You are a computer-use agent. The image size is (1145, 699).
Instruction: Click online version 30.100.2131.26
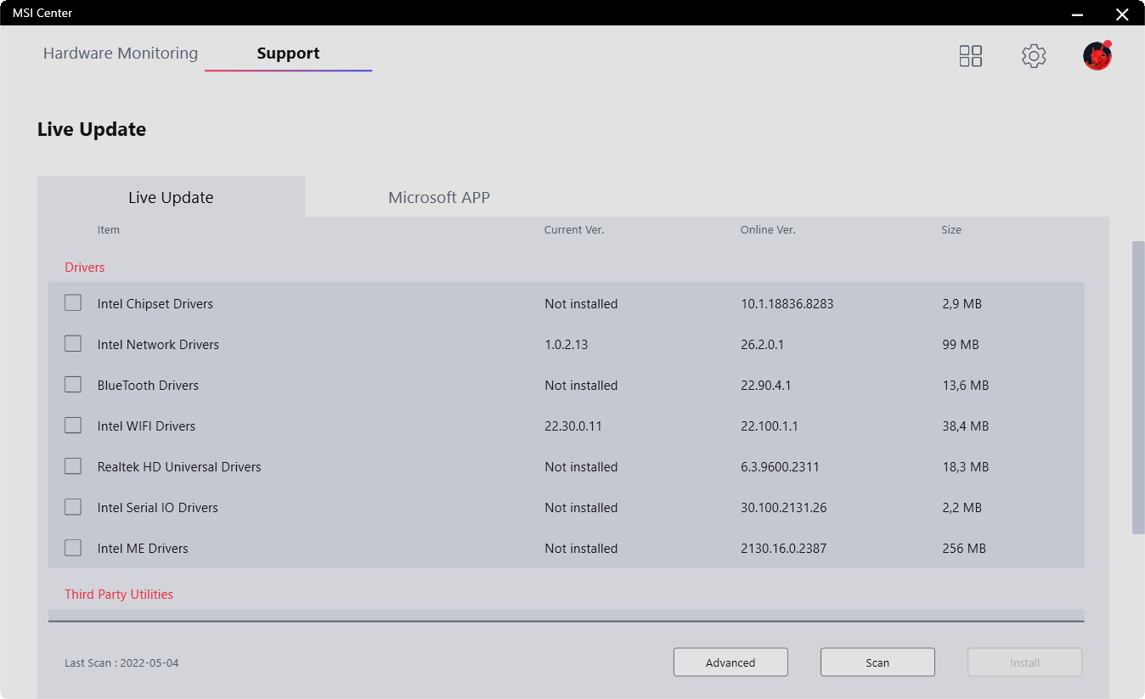pos(784,508)
